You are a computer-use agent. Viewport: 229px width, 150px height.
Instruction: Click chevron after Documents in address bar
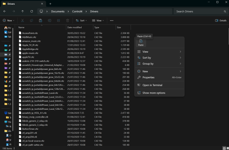click(68, 11)
